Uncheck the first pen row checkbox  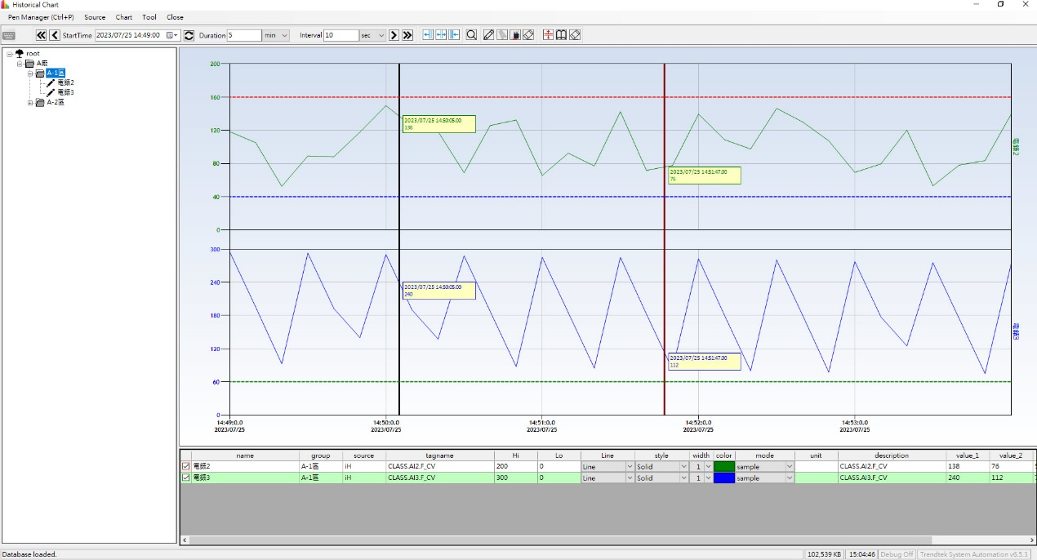point(186,467)
